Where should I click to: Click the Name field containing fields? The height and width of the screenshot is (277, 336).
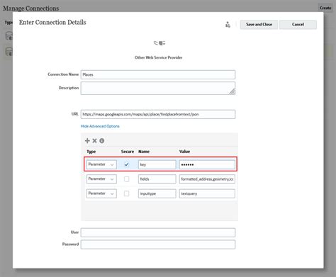point(157,179)
